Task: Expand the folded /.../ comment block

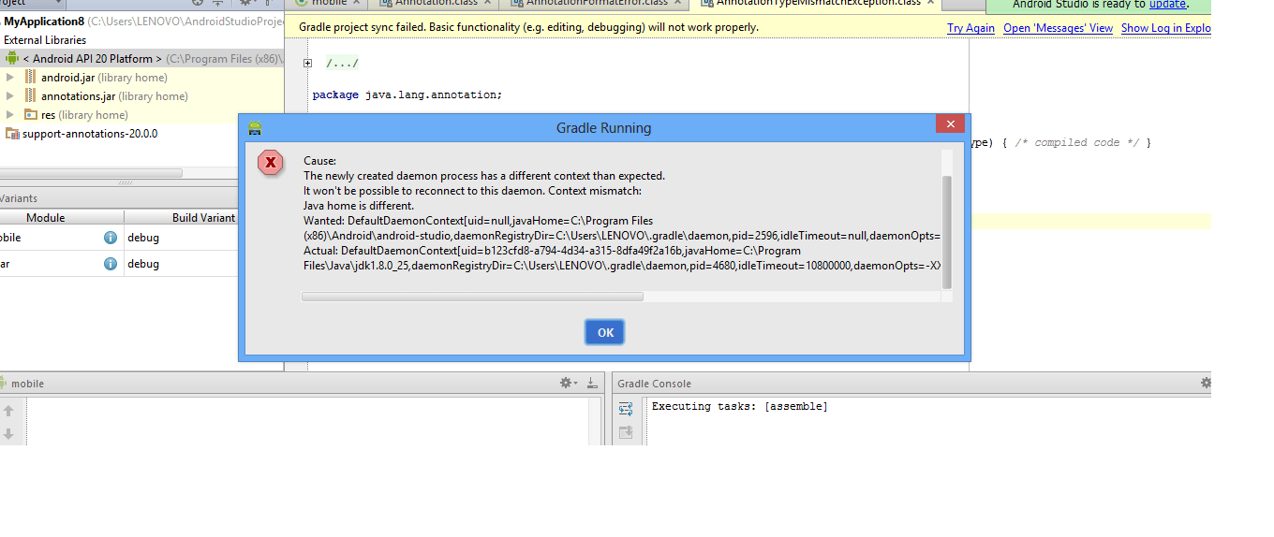Action: click(x=307, y=64)
